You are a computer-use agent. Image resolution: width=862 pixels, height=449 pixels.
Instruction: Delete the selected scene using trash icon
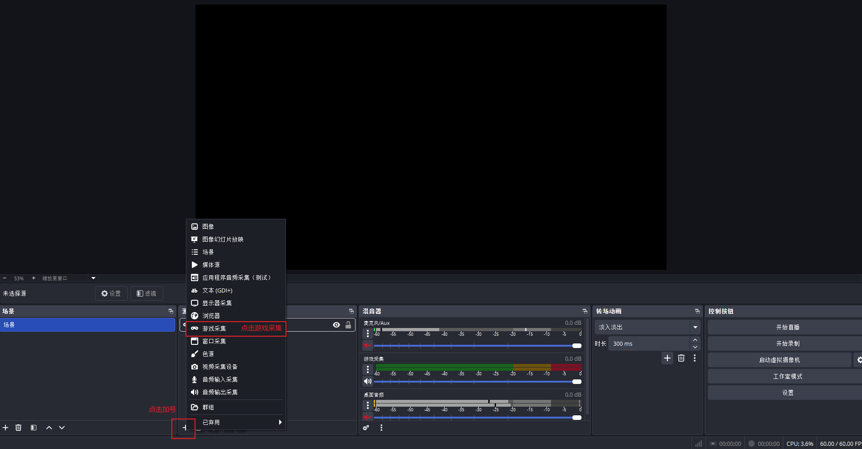pos(18,428)
